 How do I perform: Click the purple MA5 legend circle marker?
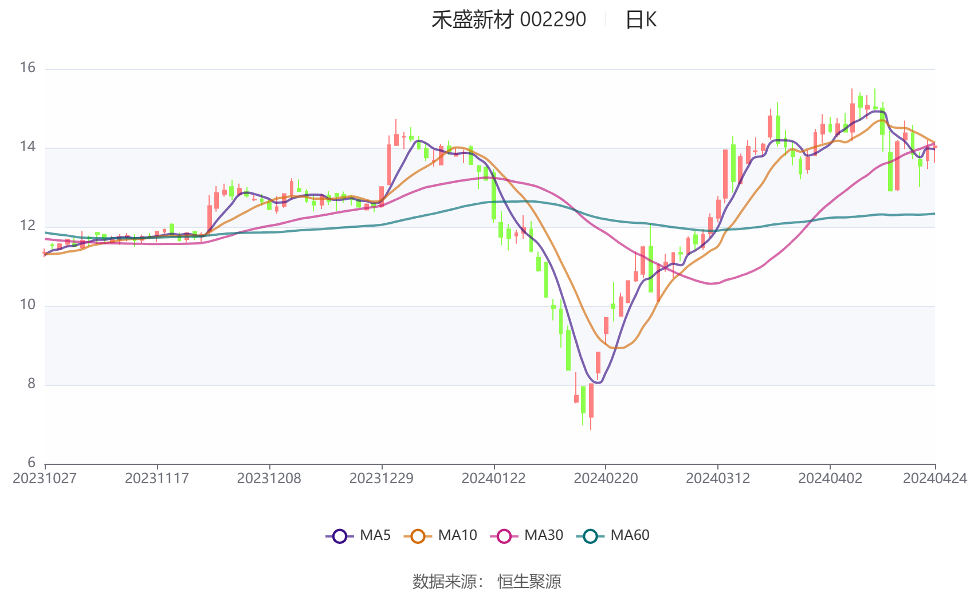pos(340,536)
